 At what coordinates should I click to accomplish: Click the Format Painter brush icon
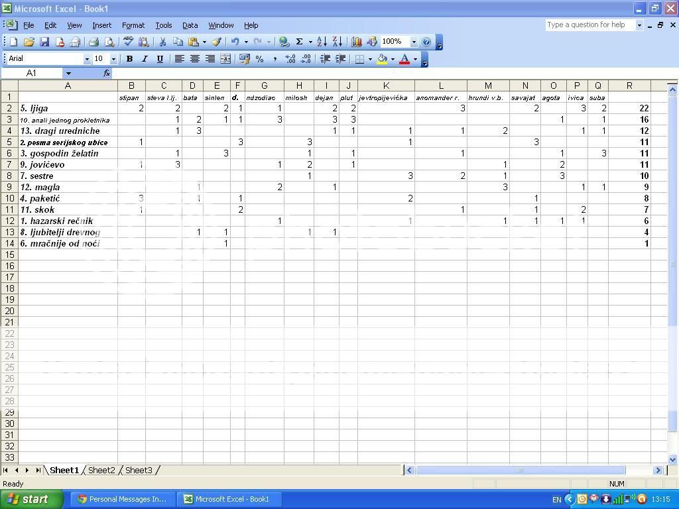(x=216, y=42)
